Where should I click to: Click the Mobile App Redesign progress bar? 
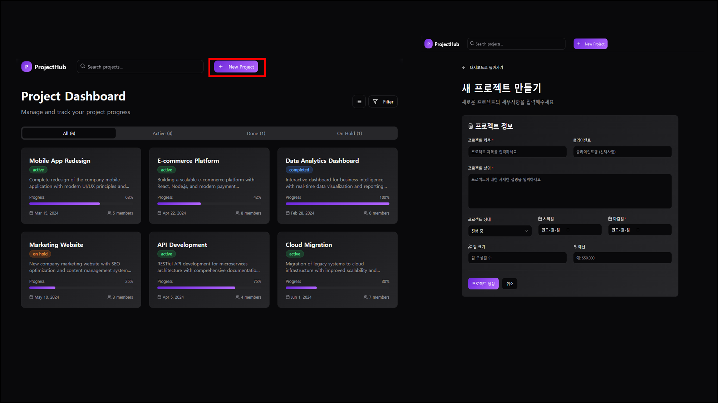81,204
